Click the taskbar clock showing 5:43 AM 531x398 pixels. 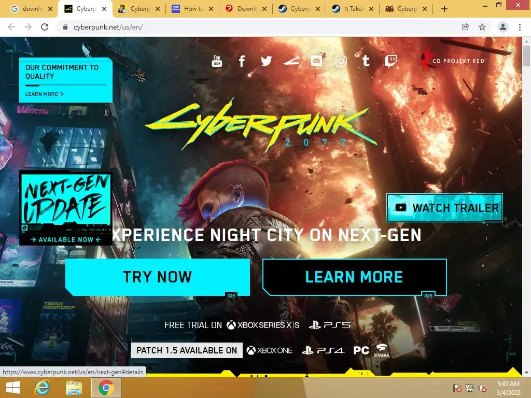click(x=508, y=388)
